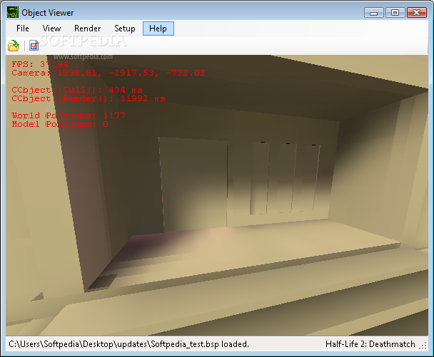Click the Object Viewer app icon
Screen dimensions: 434x357
13,12
